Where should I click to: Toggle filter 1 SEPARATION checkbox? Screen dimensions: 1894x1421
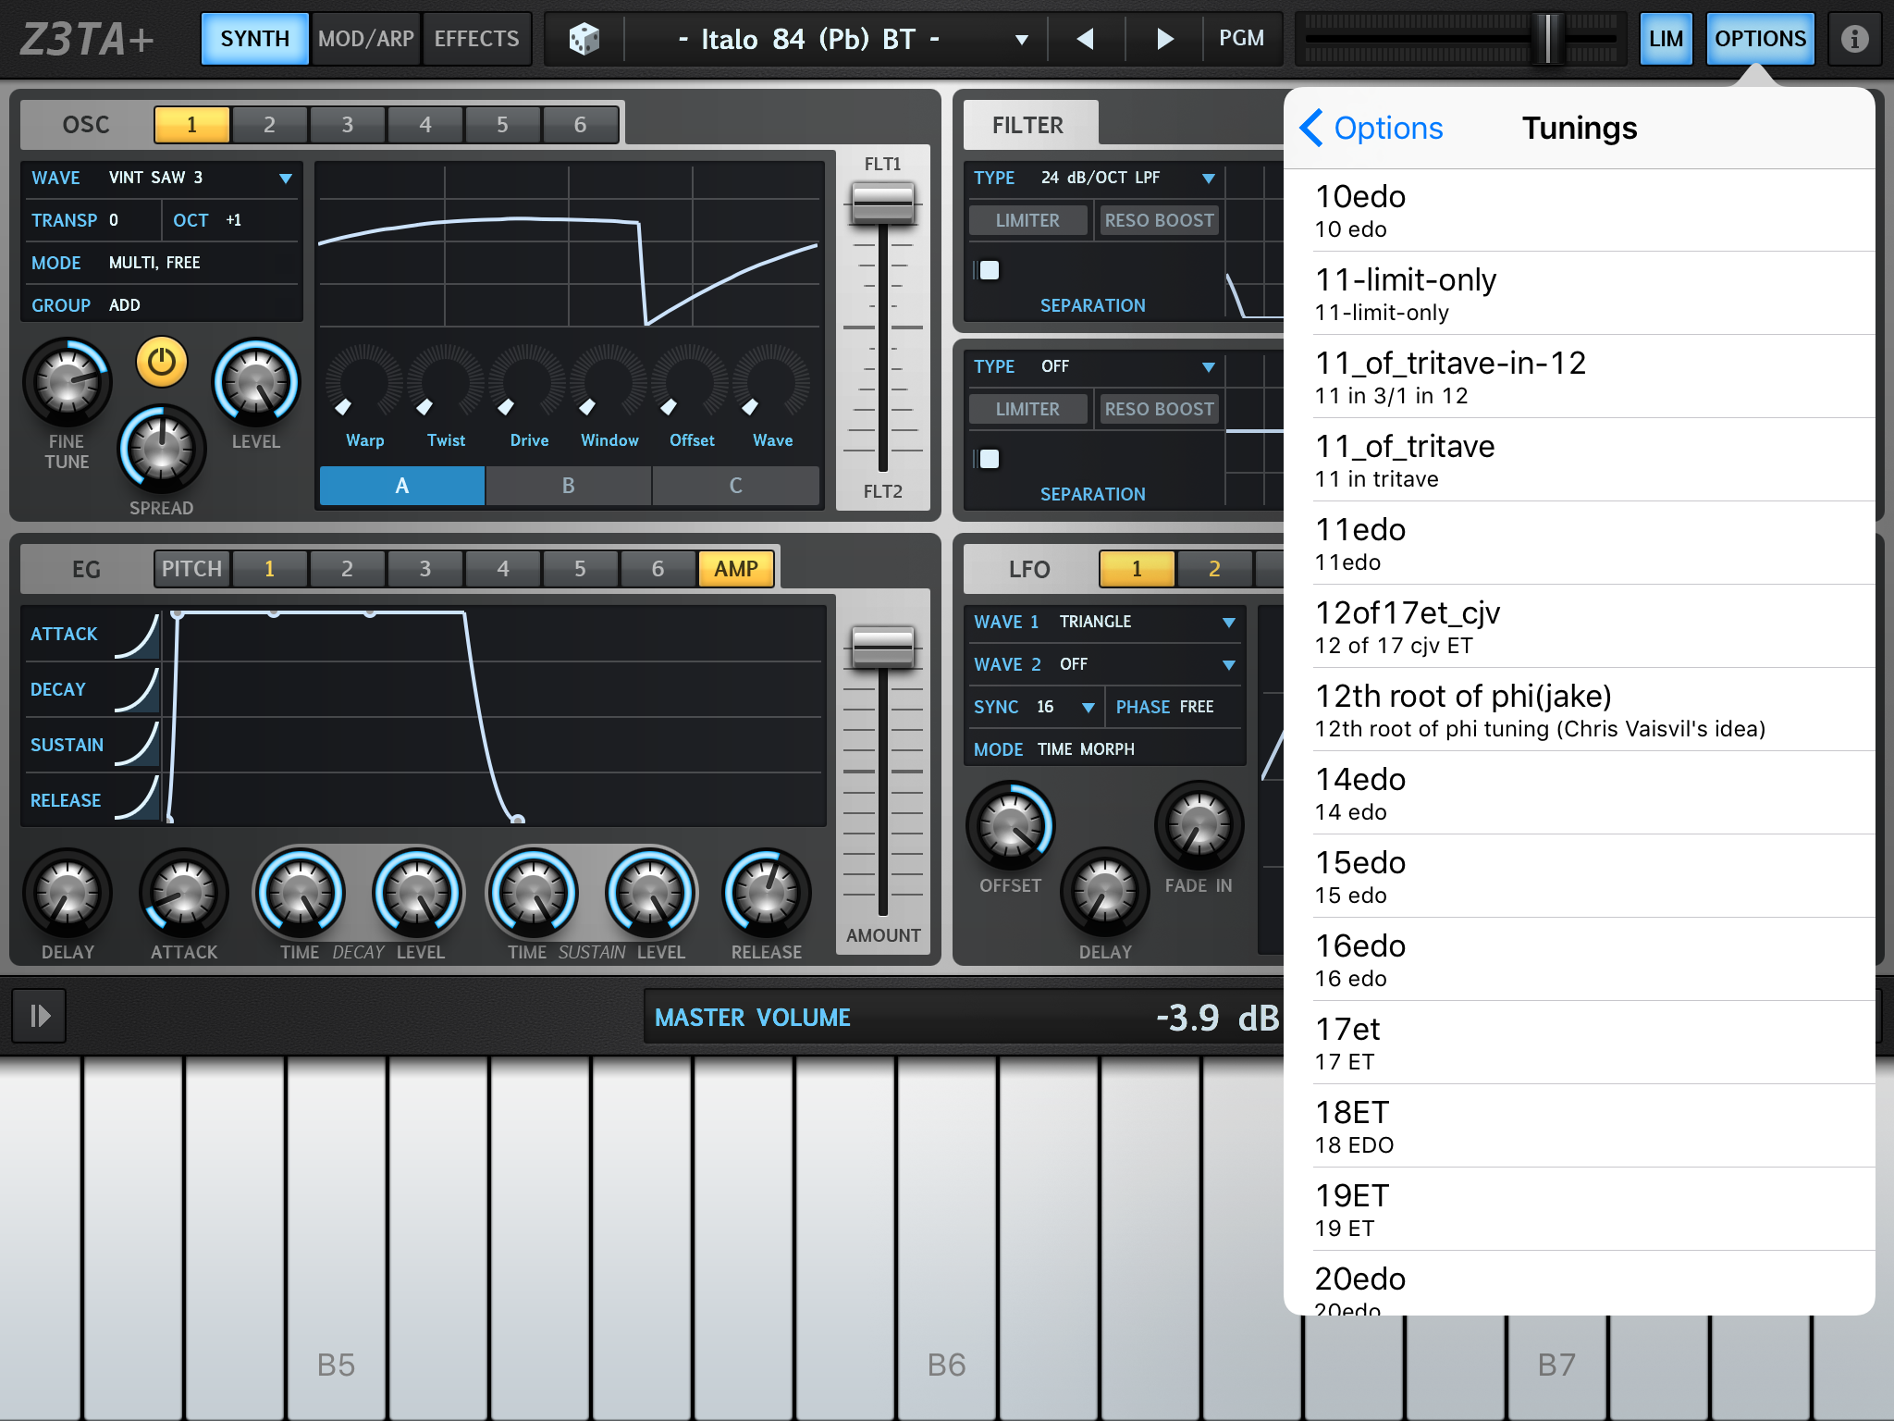989,270
